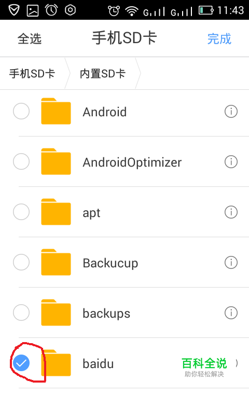Screen dimensions: 249x394
Task: Open the Backucup folder icon
Action: pyautogui.click(x=56, y=262)
